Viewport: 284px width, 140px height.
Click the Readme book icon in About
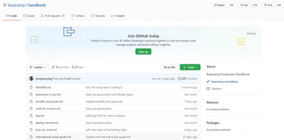pos(208,89)
